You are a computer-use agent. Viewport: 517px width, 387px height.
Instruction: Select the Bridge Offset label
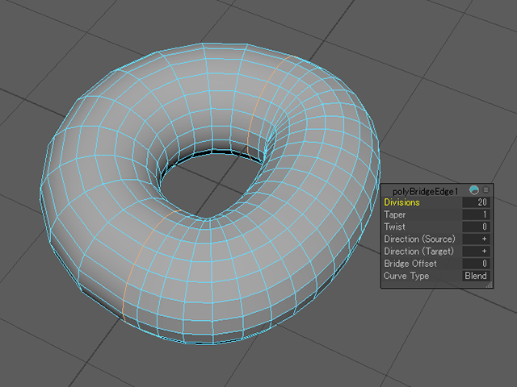410,264
